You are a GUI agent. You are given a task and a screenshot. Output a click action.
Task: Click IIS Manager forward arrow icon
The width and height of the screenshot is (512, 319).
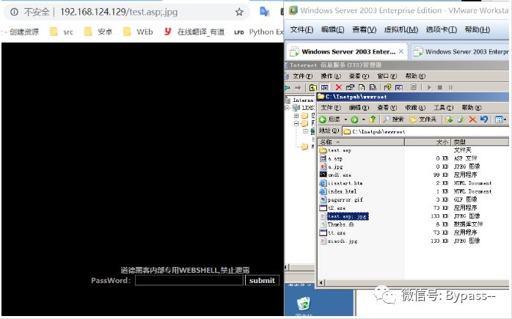tap(298, 87)
